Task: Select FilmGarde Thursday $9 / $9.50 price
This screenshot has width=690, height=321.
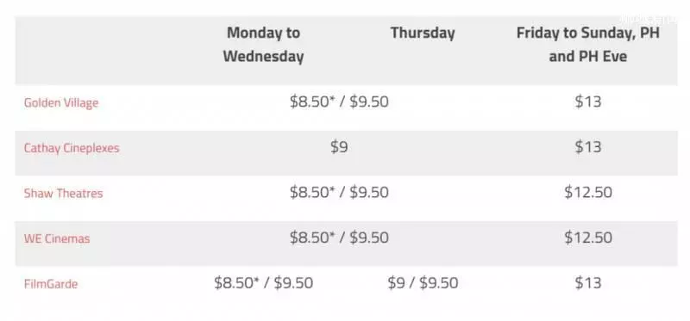Action: [423, 283]
